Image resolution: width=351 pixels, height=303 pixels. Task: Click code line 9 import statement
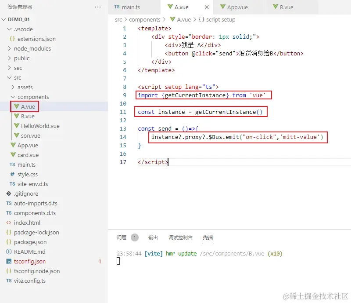[202, 95]
